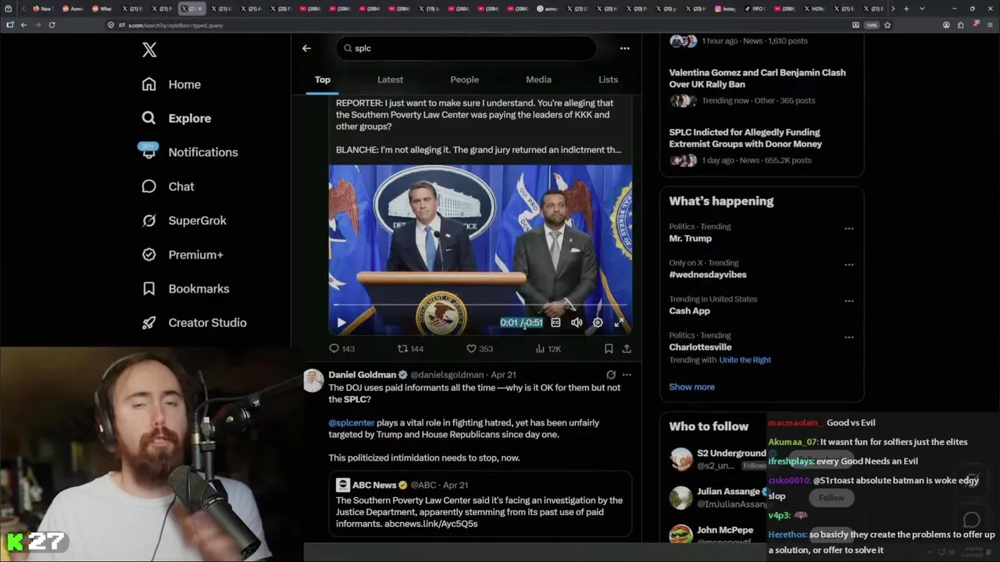Make the video fullscreen

pos(619,322)
